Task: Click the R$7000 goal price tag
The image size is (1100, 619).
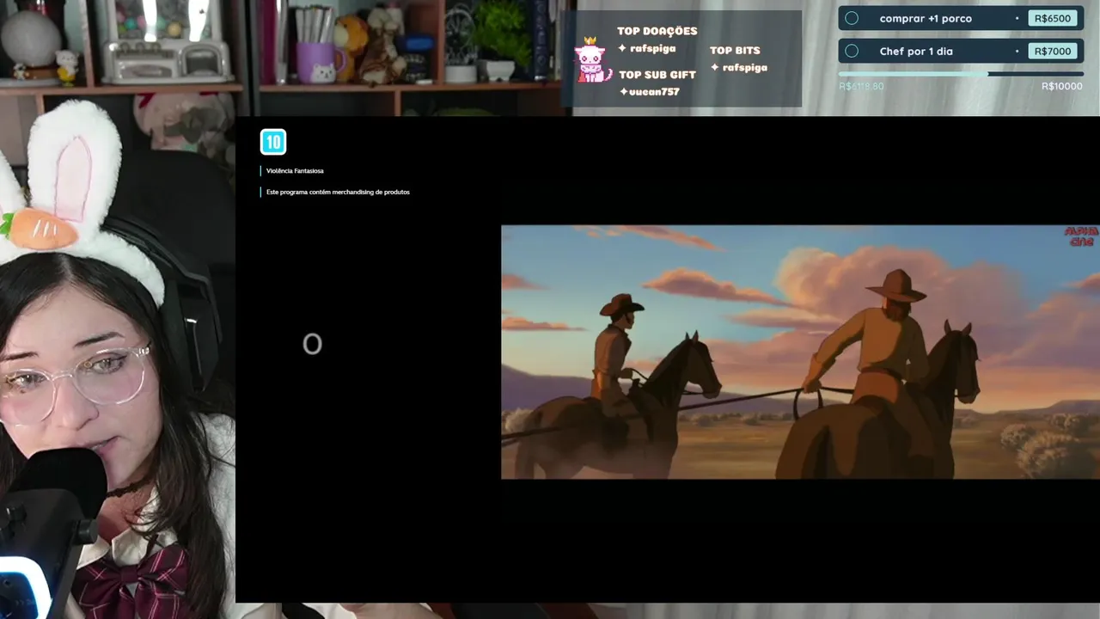Action: click(x=1053, y=51)
